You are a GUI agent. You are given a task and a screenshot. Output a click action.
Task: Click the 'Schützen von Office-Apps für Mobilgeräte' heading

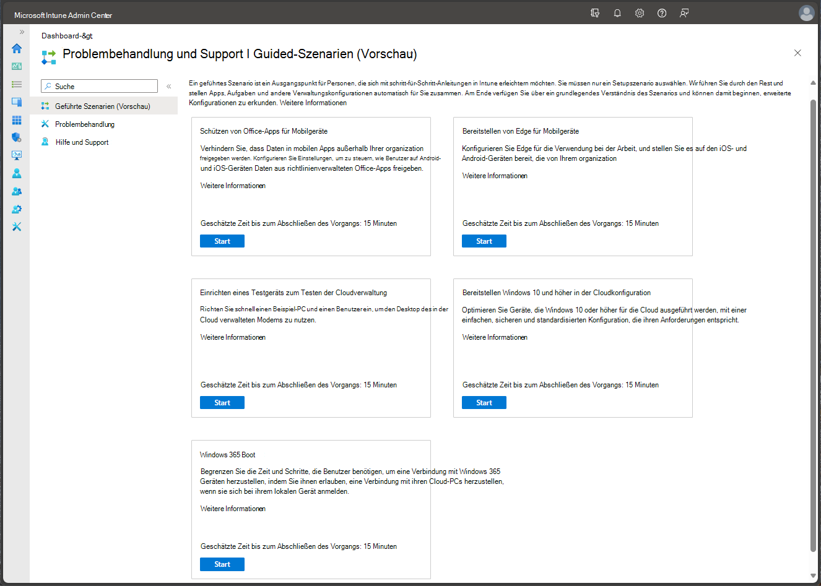click(x=264, y=131)
